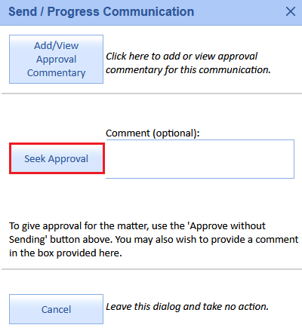This screenshot has height=331, width=302.
Task: Click the 'take no action' Cancel button
Action: coord(56,309)
